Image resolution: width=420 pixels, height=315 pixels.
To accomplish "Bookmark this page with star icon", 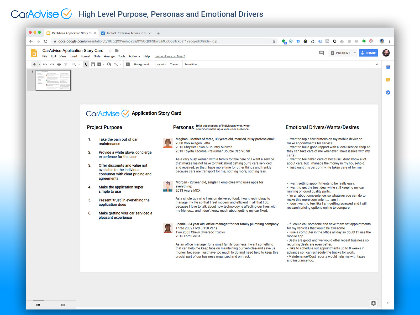I will pyautogui.click(x=274, y=41).
